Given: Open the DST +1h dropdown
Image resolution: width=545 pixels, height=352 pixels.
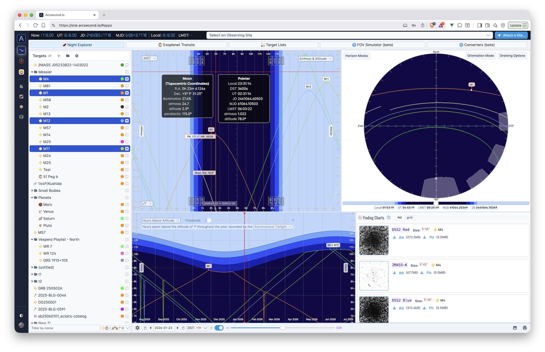Looking at the screenshot, I should pyautogui.click(x=197, y=328).
